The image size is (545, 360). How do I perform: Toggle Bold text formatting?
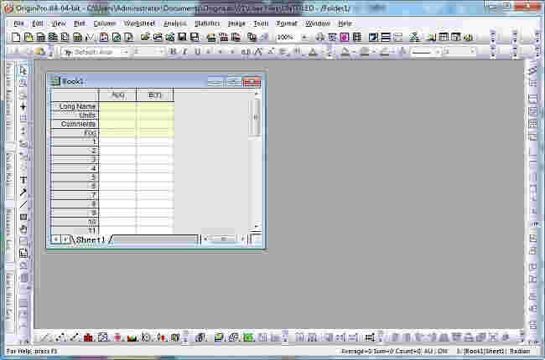173,52
